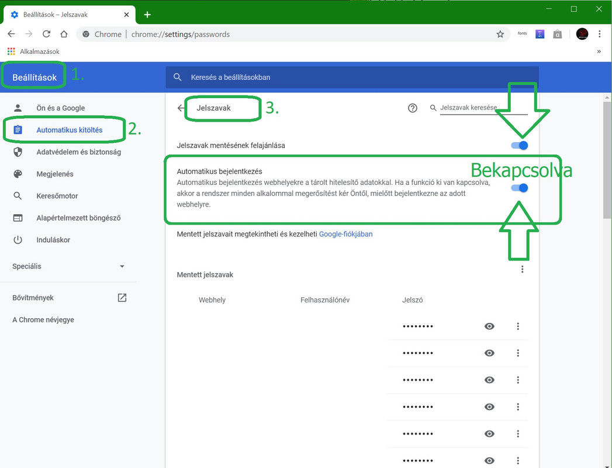Click the Webhely column header
612x468 pixels.
click(x=212, y=300)
